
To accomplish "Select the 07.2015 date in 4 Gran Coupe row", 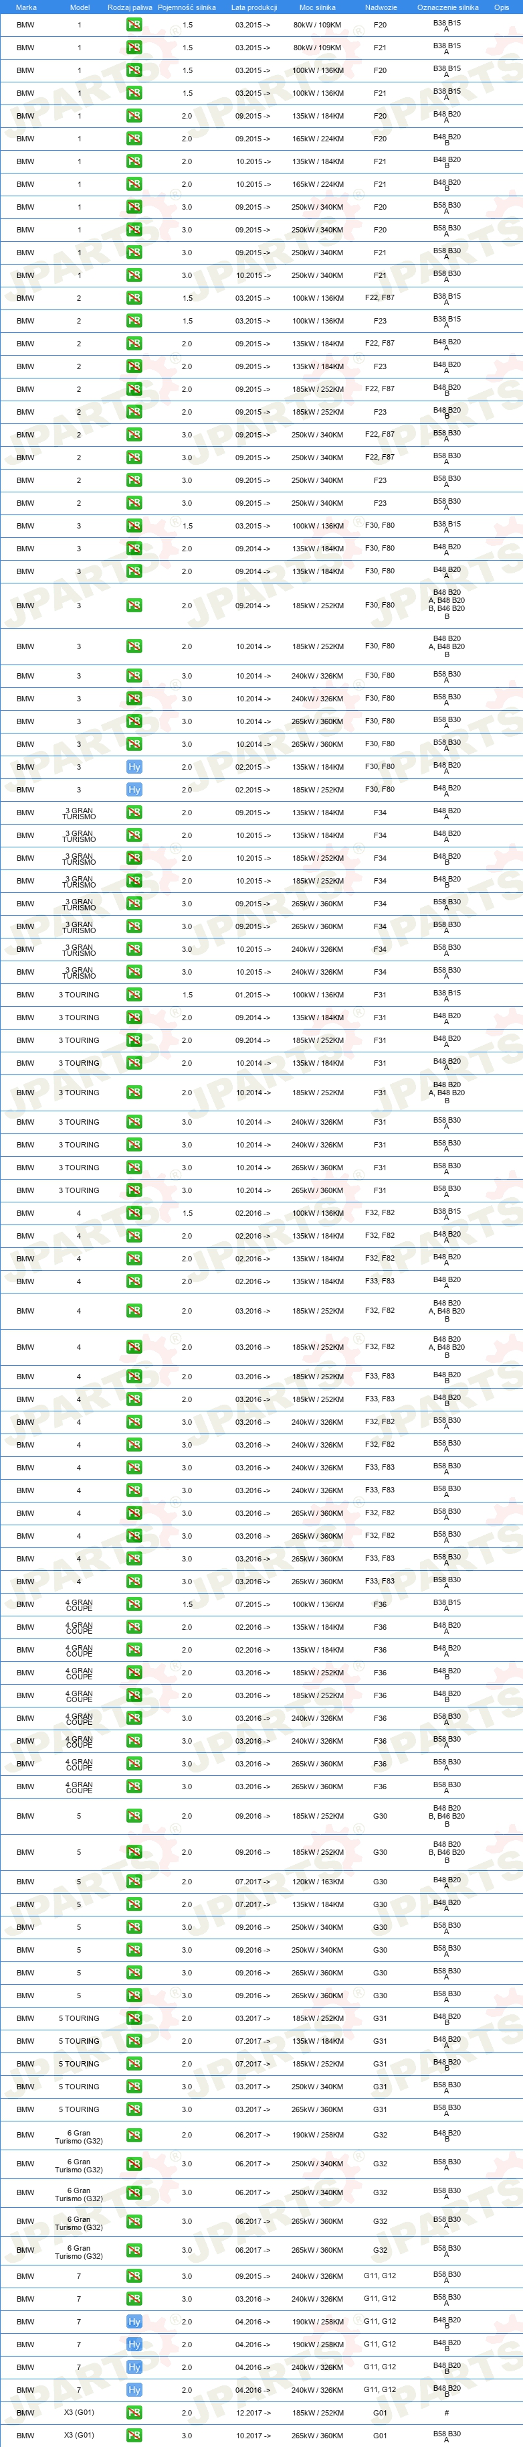I will click(253, 1604).
